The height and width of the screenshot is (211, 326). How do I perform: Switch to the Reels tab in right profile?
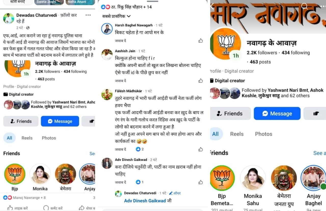click(237, 134)
